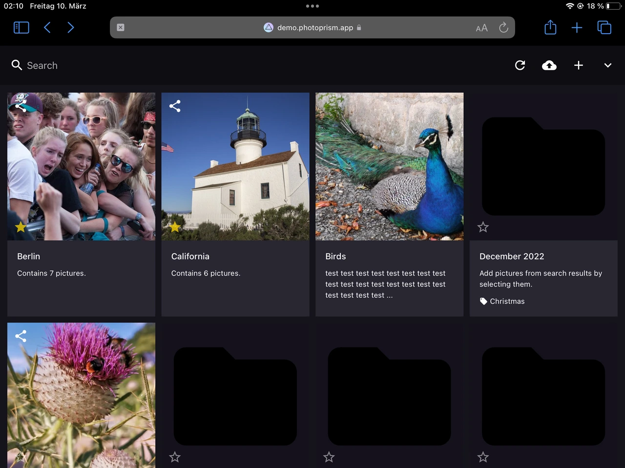The height and width of the screenshot is (468, 625).
Task: Tap the 02:10 clock in status bar
Action: pos(14,6)
